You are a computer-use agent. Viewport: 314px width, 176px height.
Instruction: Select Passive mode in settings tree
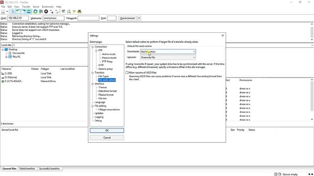coord(109,58)
